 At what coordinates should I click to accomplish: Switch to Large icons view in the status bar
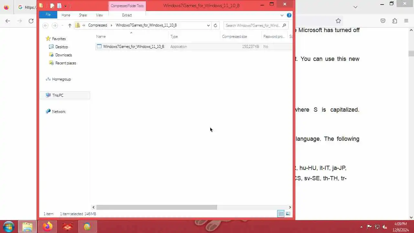[x=288, y=214]
